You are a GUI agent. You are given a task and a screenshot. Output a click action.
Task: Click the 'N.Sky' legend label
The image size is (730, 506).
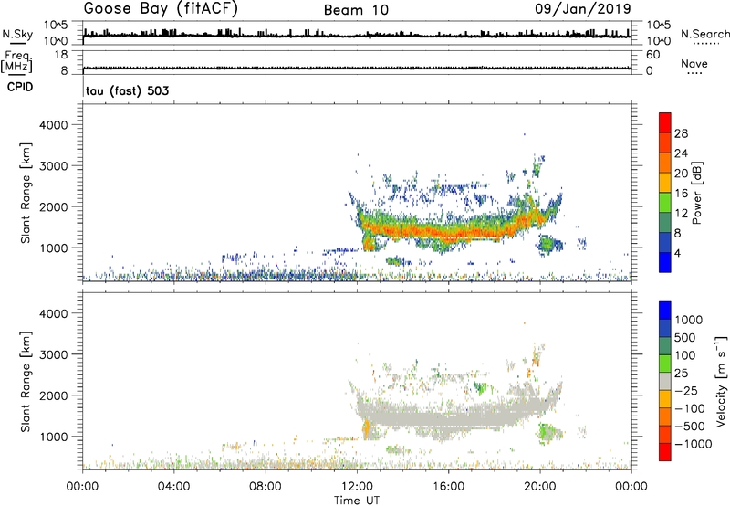[x=17, y=34]
